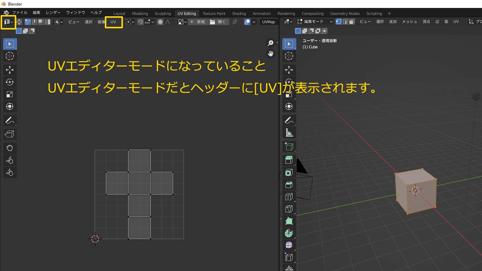Open the UV menu in UV editor header
The height and width of the screenshot is (271, 482).
pos(113,22)
